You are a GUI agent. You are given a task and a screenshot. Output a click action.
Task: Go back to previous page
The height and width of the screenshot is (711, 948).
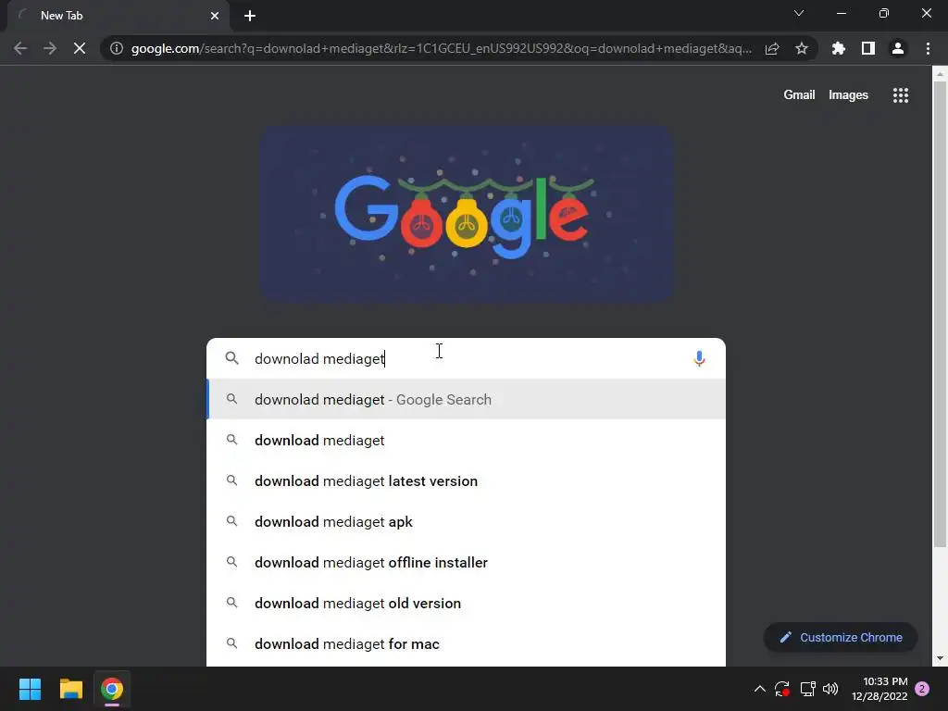pos(20,48)
